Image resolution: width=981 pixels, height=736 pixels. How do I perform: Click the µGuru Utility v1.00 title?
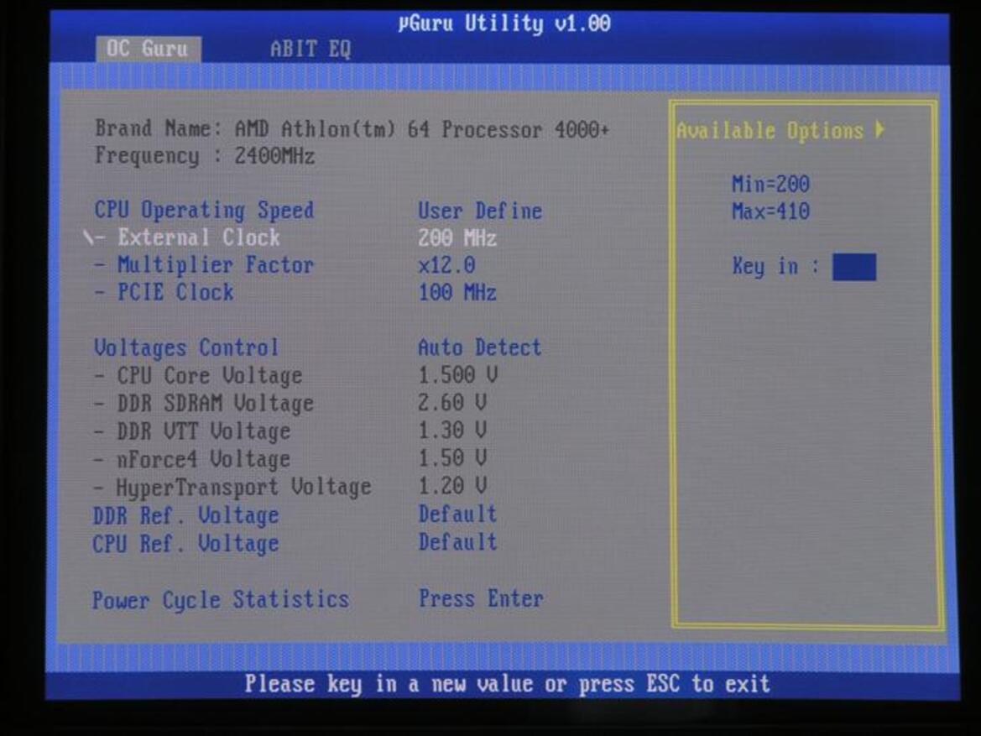504,23
